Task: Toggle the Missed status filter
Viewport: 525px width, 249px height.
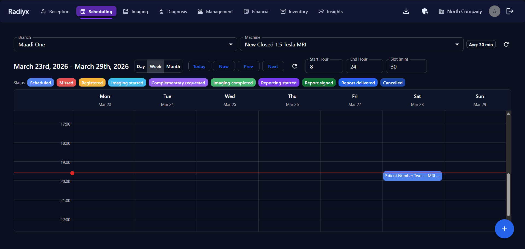Action: point(66,82)
